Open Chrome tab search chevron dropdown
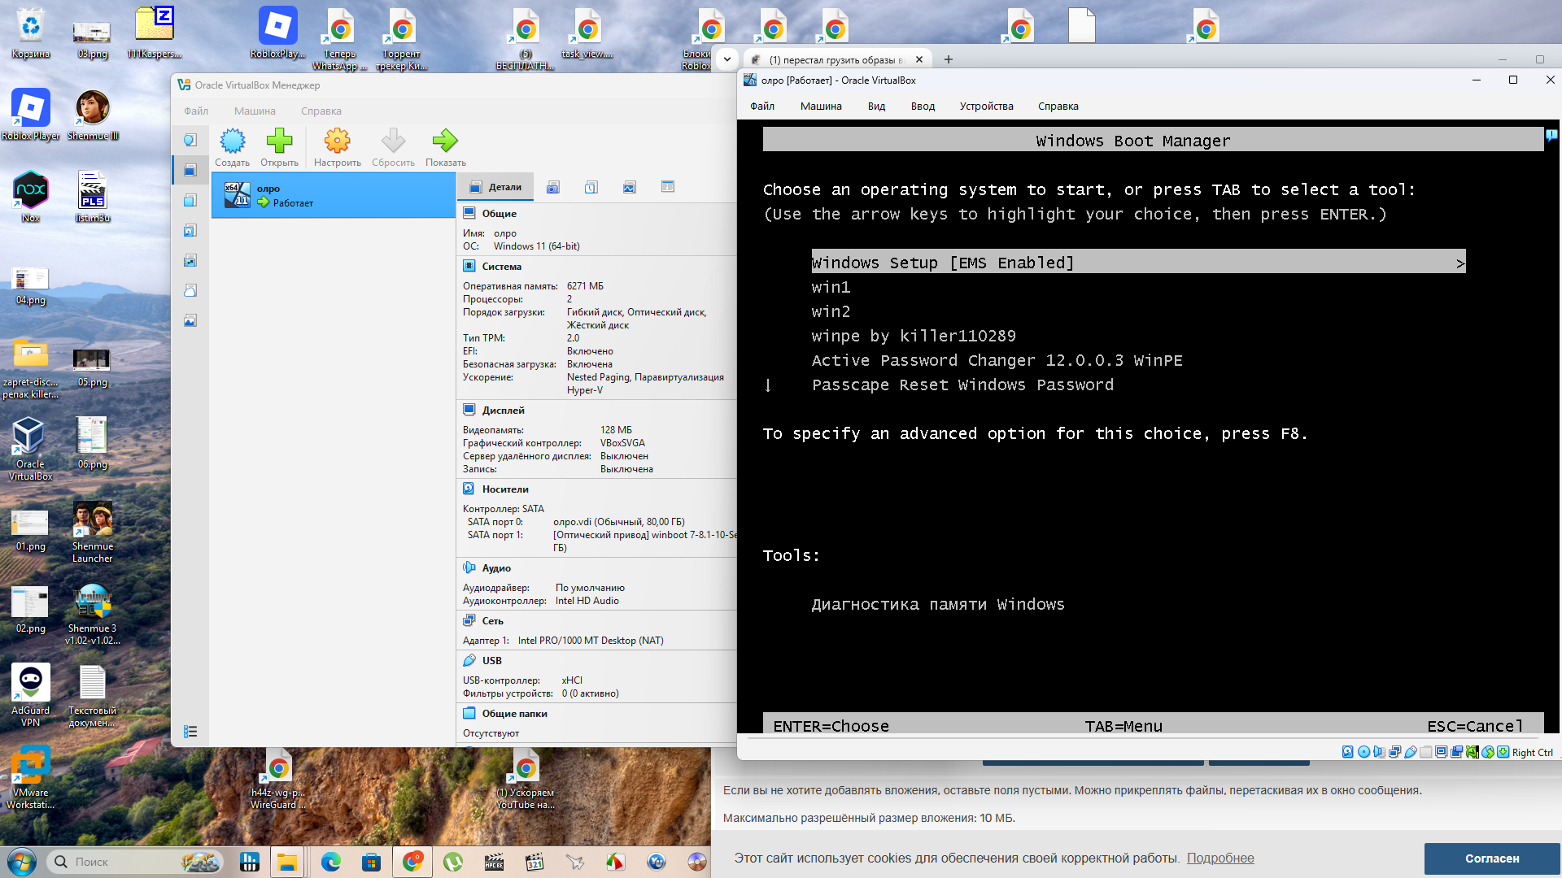This screenshot has width=1562, height=878. pos(727,59)
